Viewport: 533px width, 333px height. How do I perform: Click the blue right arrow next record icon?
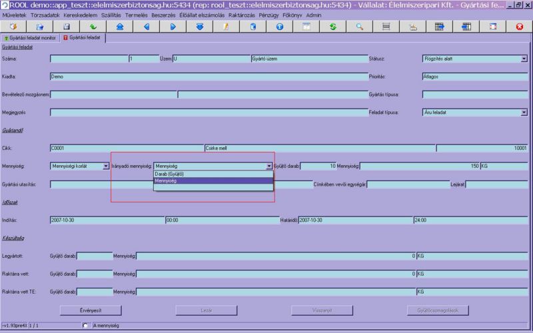pos(173,27)
